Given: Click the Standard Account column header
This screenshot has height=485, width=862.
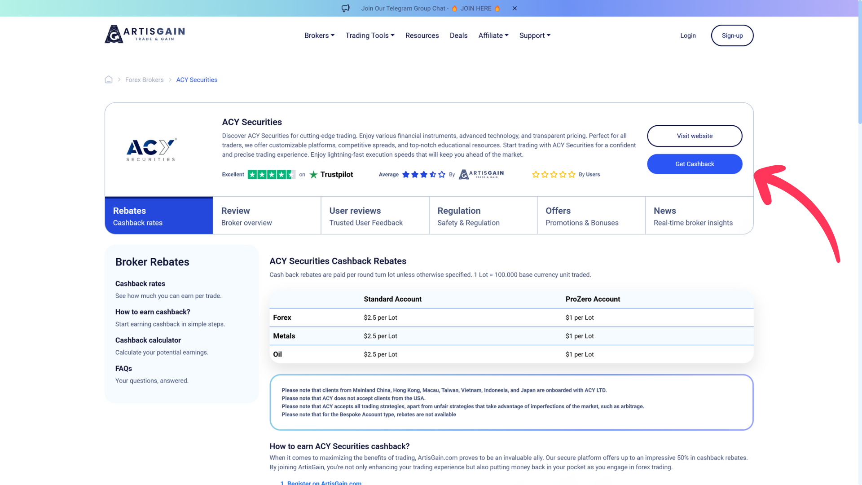Looking at the screenshot, I should pyautogui.click(x=392, y=299).
